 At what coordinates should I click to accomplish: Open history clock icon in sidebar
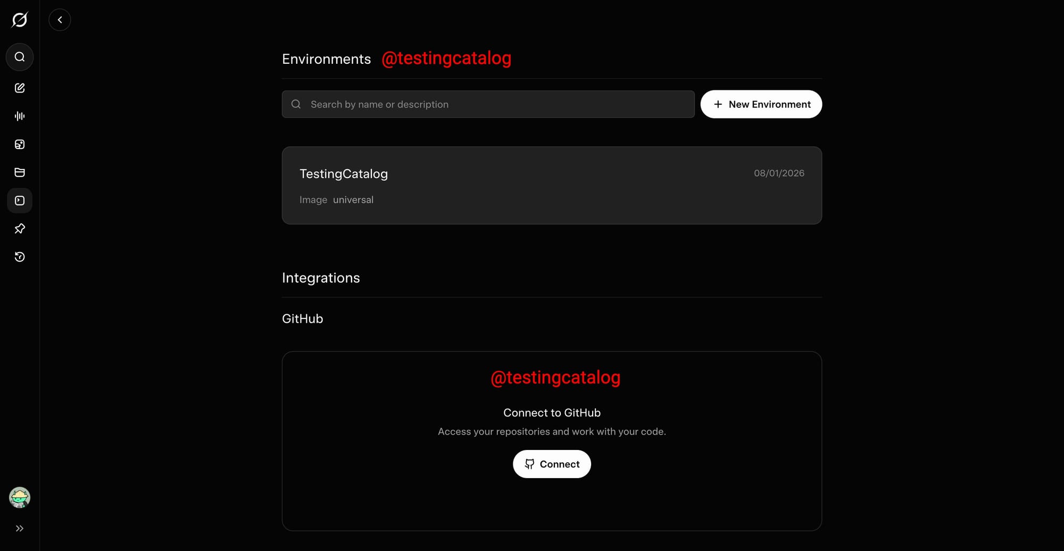(x=20, y=257)
